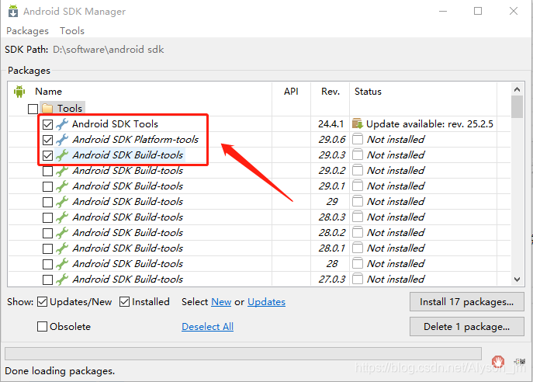Uncheck Build-tools 29.0.3 checkbox
This screenshot has height=382, width=533.
tap(47, 155)
